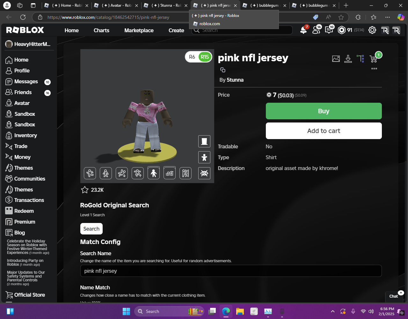Play the walk animation on avatar preview
The image size is (408, 319).
click(x=106, y=173)
